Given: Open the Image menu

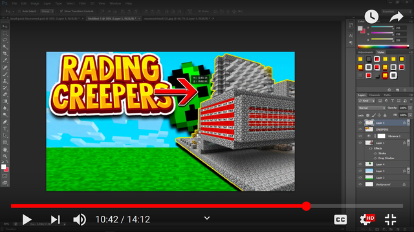Looking at the screenshot, I should (x=35, y=3).
